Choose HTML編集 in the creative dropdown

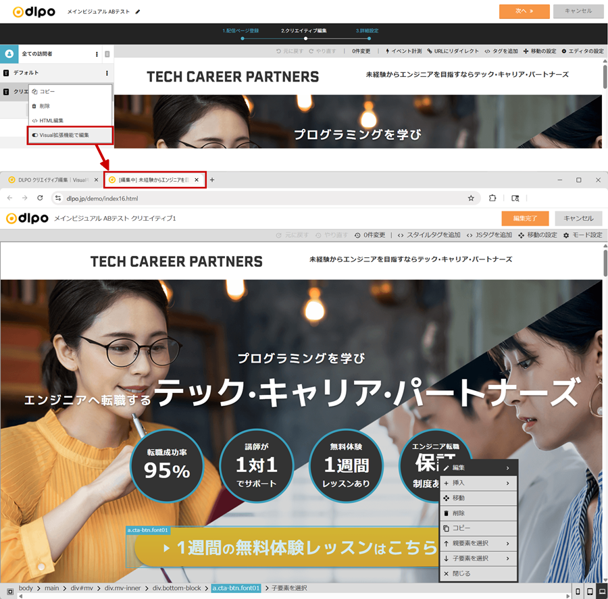click(x=70, y=121)
